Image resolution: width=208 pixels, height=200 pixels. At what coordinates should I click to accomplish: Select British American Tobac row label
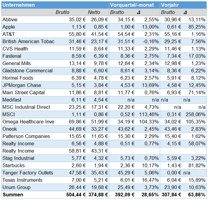[28, 41]
